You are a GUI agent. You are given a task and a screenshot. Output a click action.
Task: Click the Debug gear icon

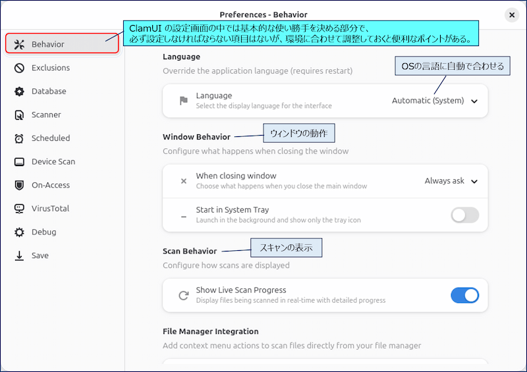click(x=19, y=232)
